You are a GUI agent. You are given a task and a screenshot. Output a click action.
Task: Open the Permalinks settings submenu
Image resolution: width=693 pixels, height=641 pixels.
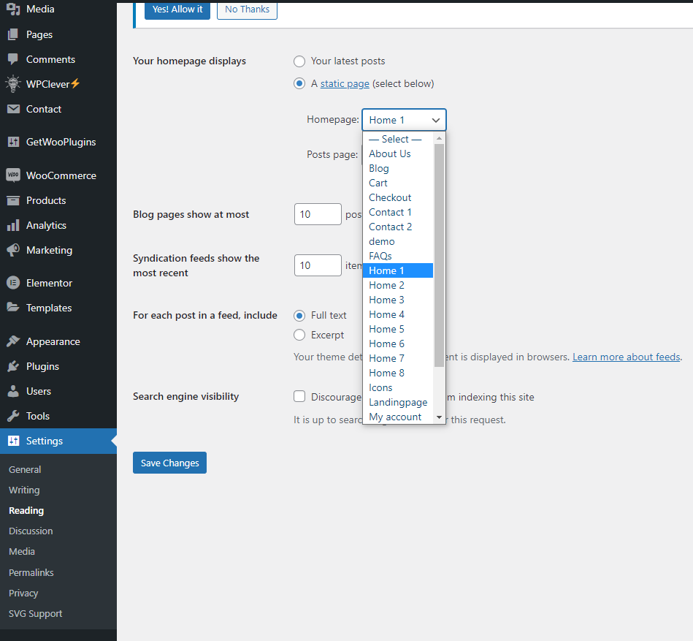tap(31, 572)
